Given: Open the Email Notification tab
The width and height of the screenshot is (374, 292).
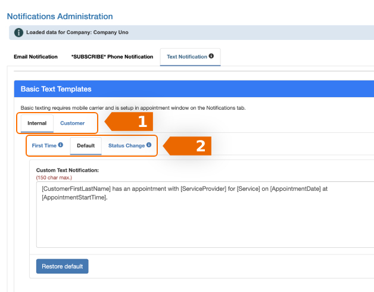Looking at the screenshot, I should pyautogui.click(x=36, y=57).
